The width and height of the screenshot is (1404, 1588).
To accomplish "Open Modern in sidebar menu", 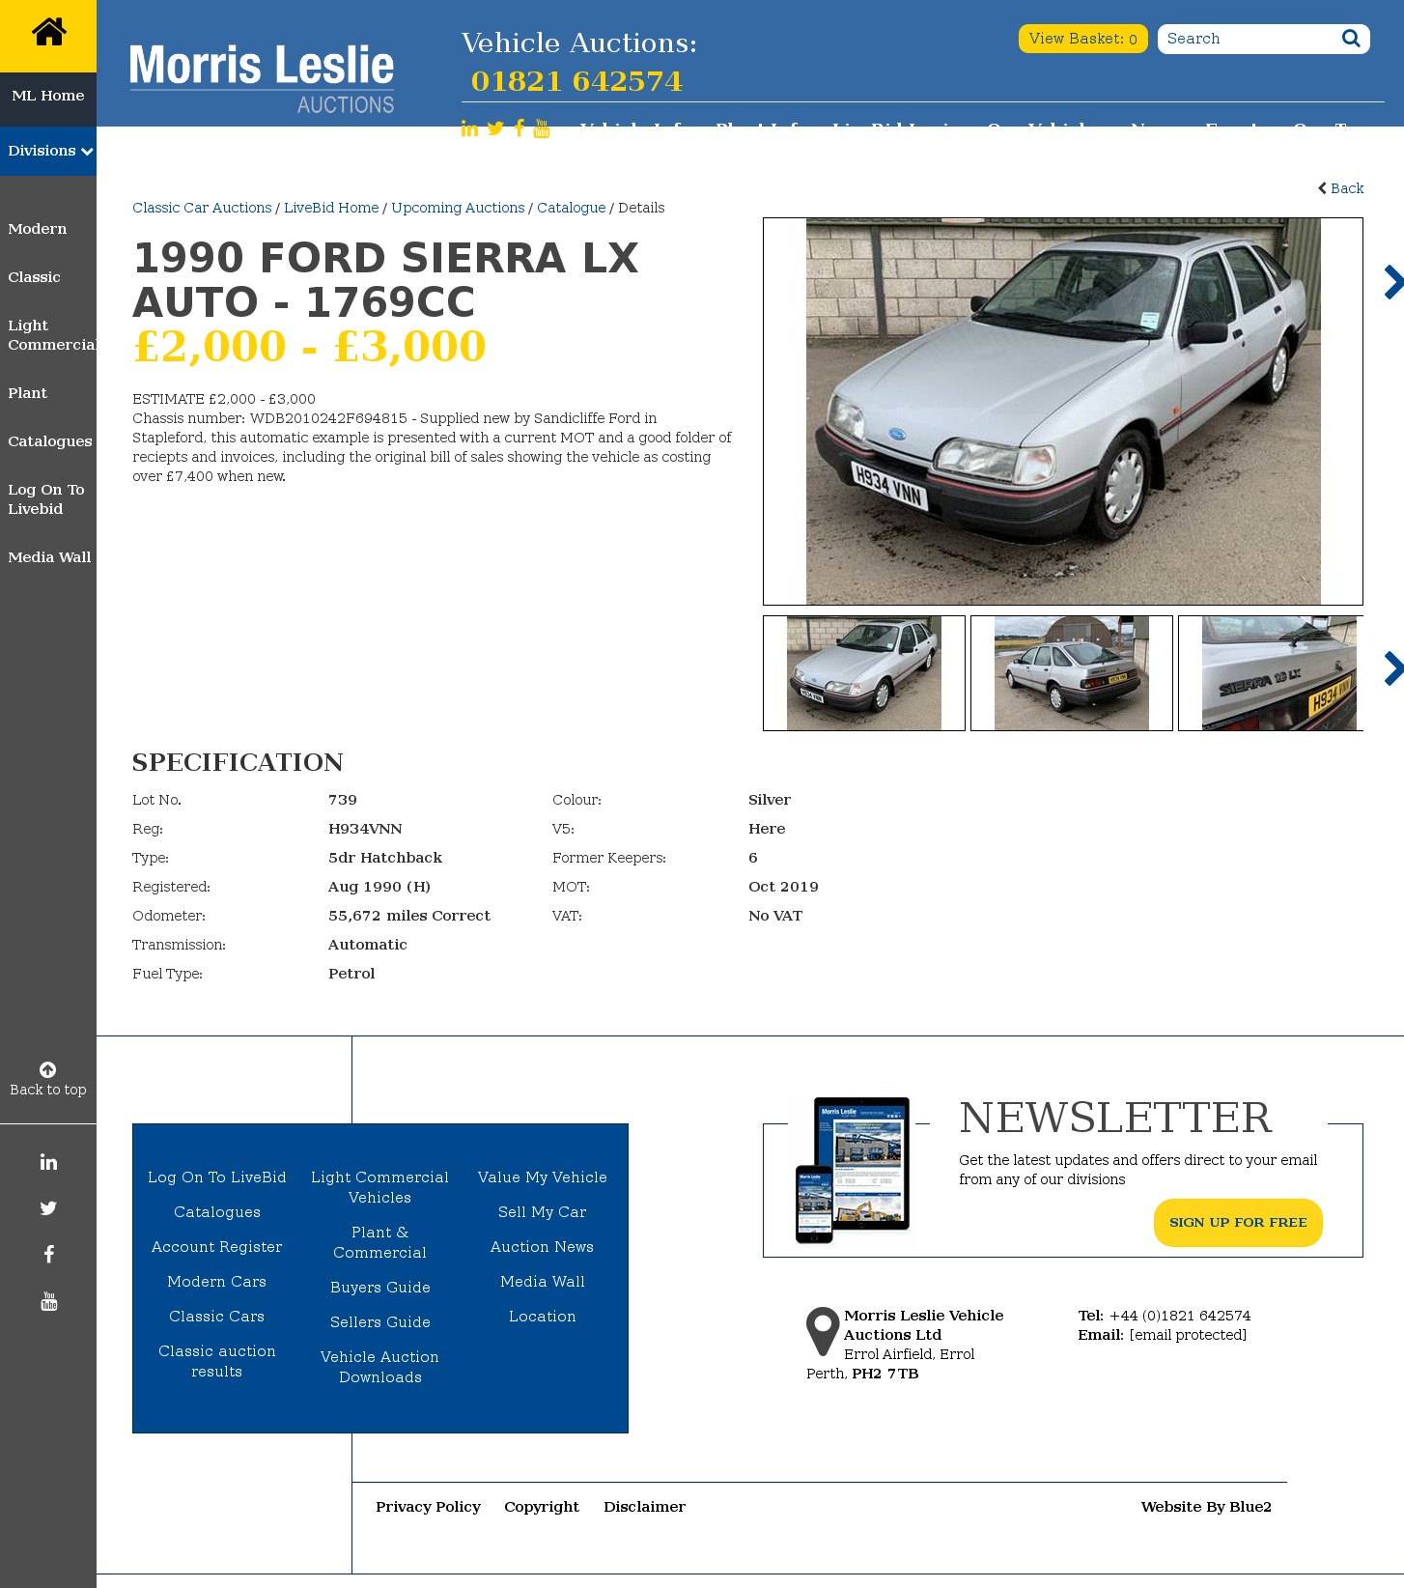I will [x=38, y=229].
